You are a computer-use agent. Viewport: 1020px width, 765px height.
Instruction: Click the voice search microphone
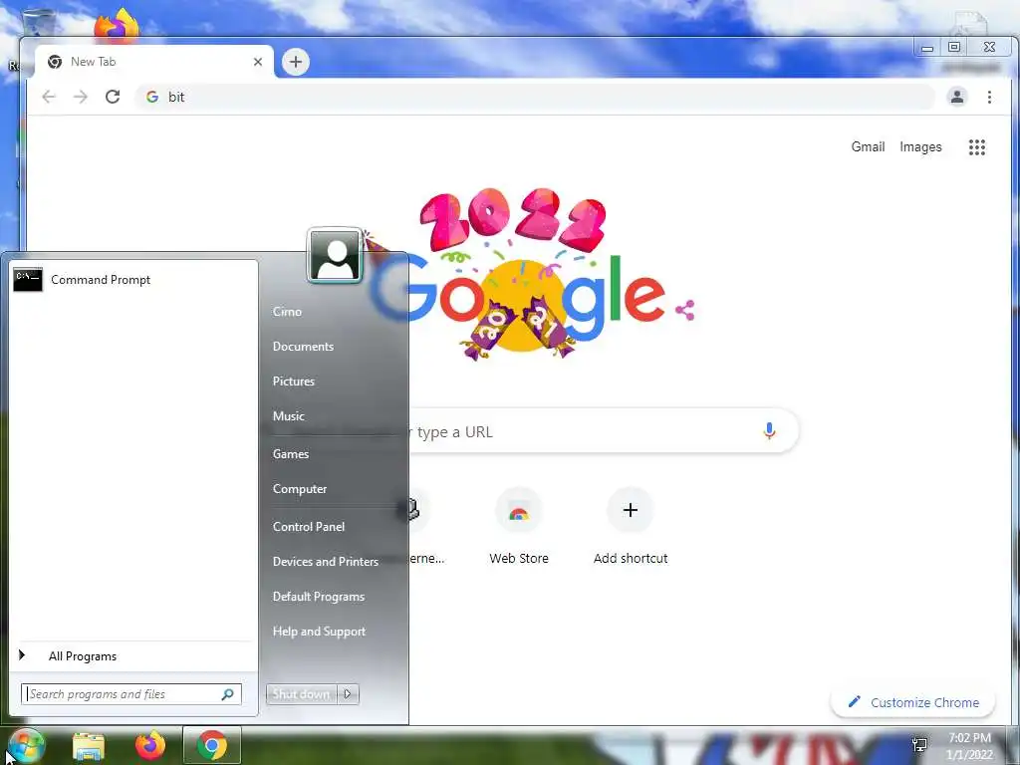tap(769, 430)
